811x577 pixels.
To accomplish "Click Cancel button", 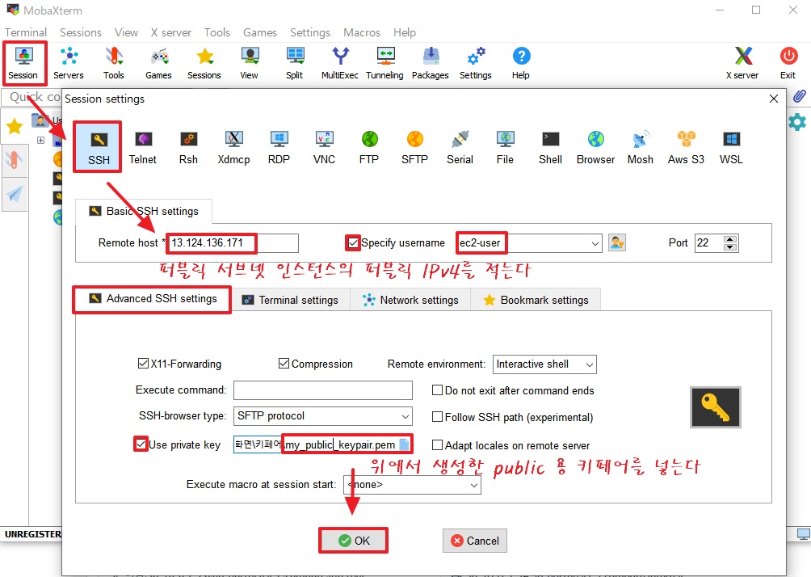I will [475, 541].
